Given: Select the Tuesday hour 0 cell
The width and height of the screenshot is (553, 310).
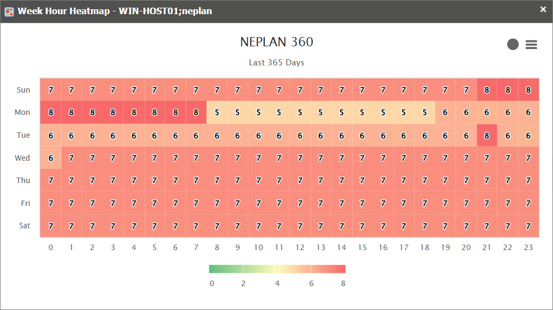Looking at the screenshot, I should pos(51,136).
